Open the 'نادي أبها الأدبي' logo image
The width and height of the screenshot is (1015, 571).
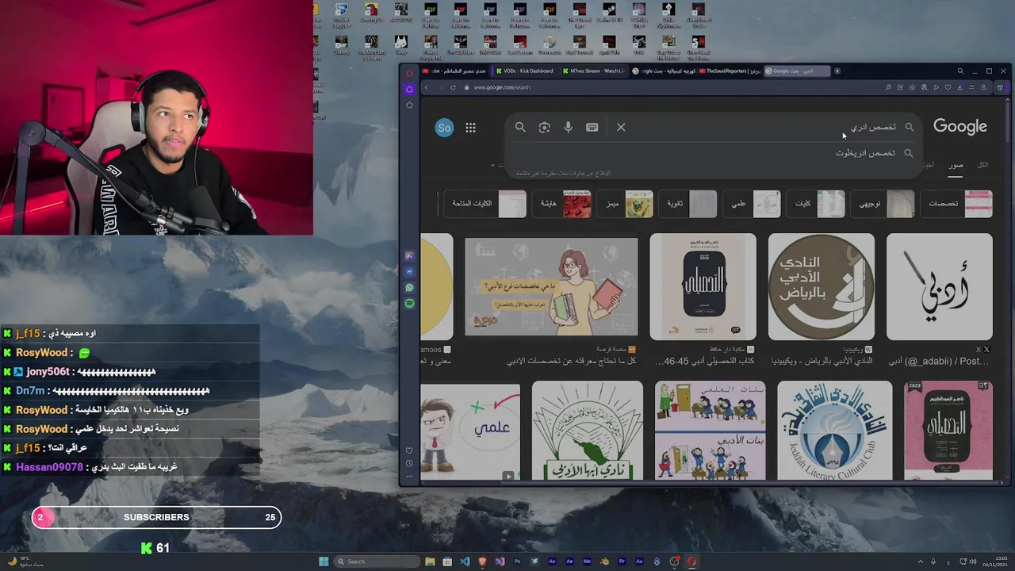pyautogui.click(x=587, y=430)
